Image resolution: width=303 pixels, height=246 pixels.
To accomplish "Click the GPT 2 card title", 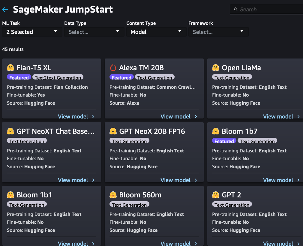I will (x=232, y=195).
